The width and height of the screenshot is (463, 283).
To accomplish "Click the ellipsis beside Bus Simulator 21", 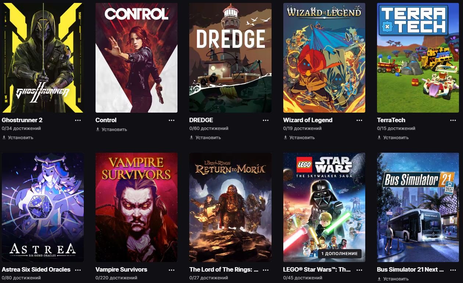I will pyautogui.click(x=453, y=270).
